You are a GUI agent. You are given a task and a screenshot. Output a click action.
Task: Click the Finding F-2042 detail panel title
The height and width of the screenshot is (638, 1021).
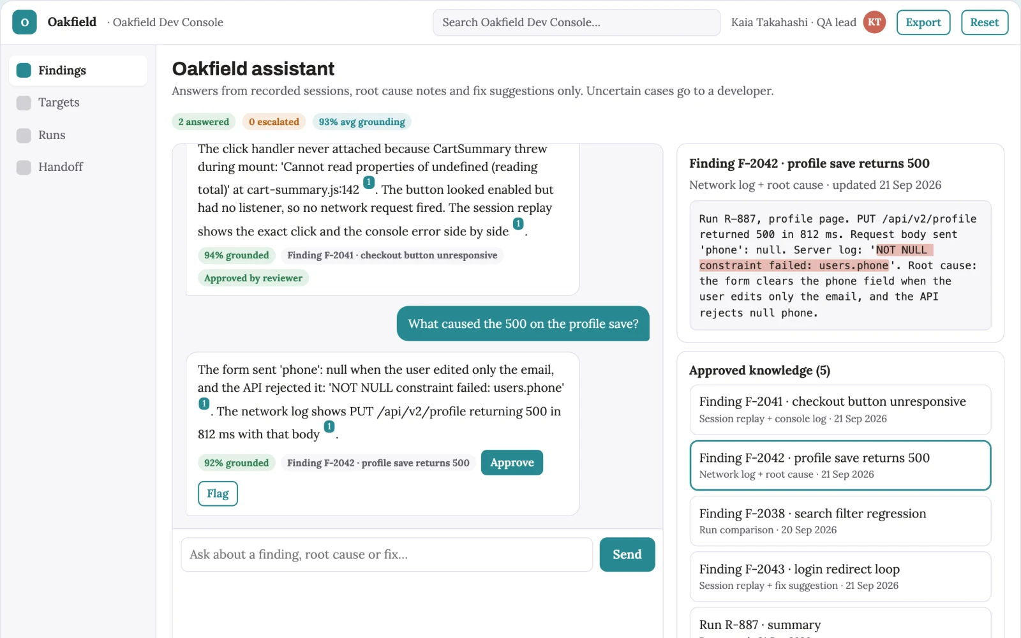pyautogui.click(x=809, y=163)
